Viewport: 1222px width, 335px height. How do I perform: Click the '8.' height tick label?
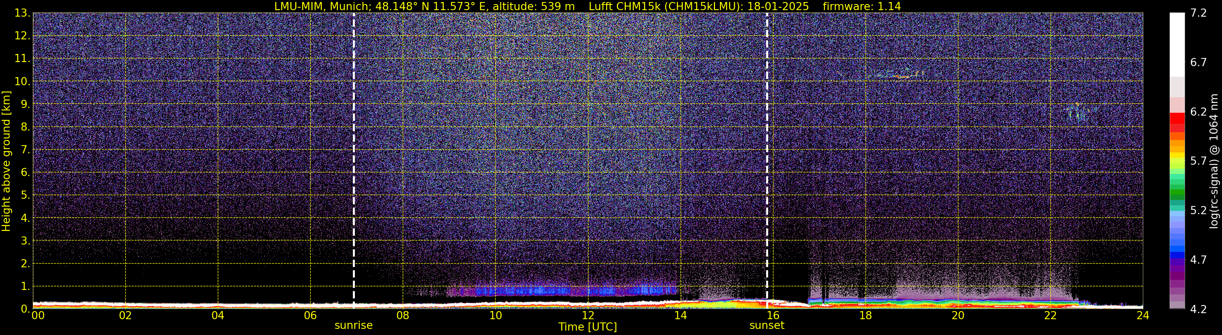click(x=26, y=127)
